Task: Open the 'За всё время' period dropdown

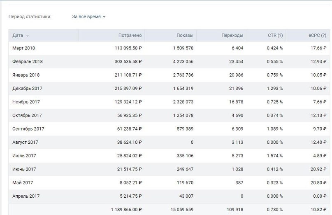Action: (x=88, y=16)
